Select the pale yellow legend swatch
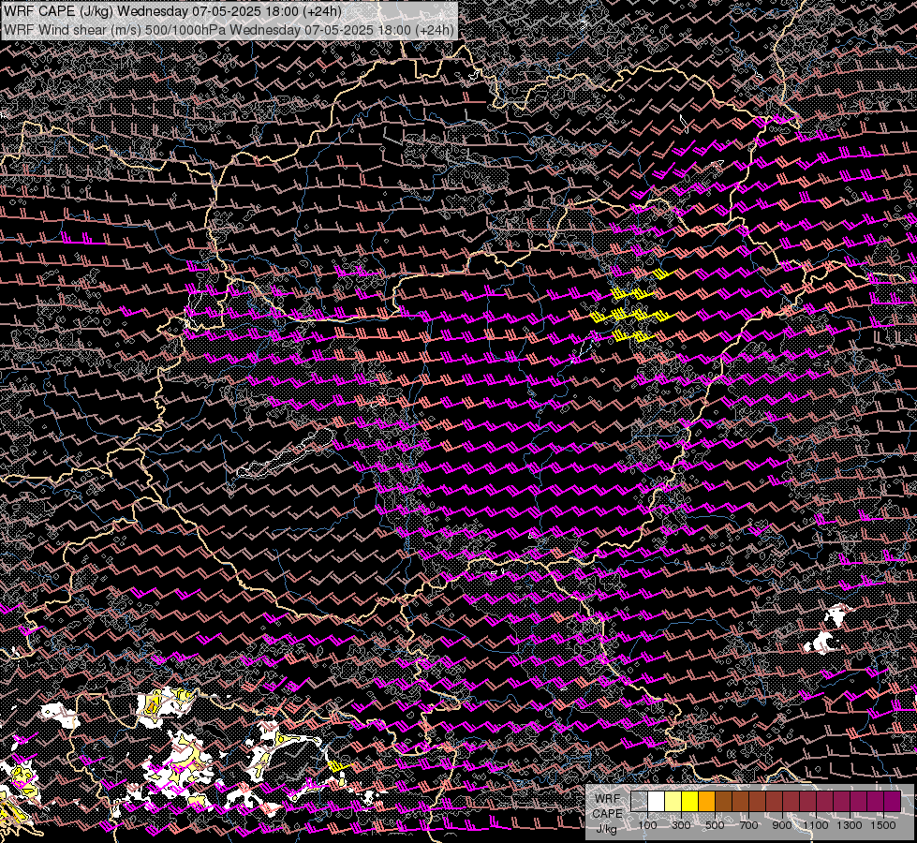The height and width of the screenshot is (843, 917). [x=673, y=801]
